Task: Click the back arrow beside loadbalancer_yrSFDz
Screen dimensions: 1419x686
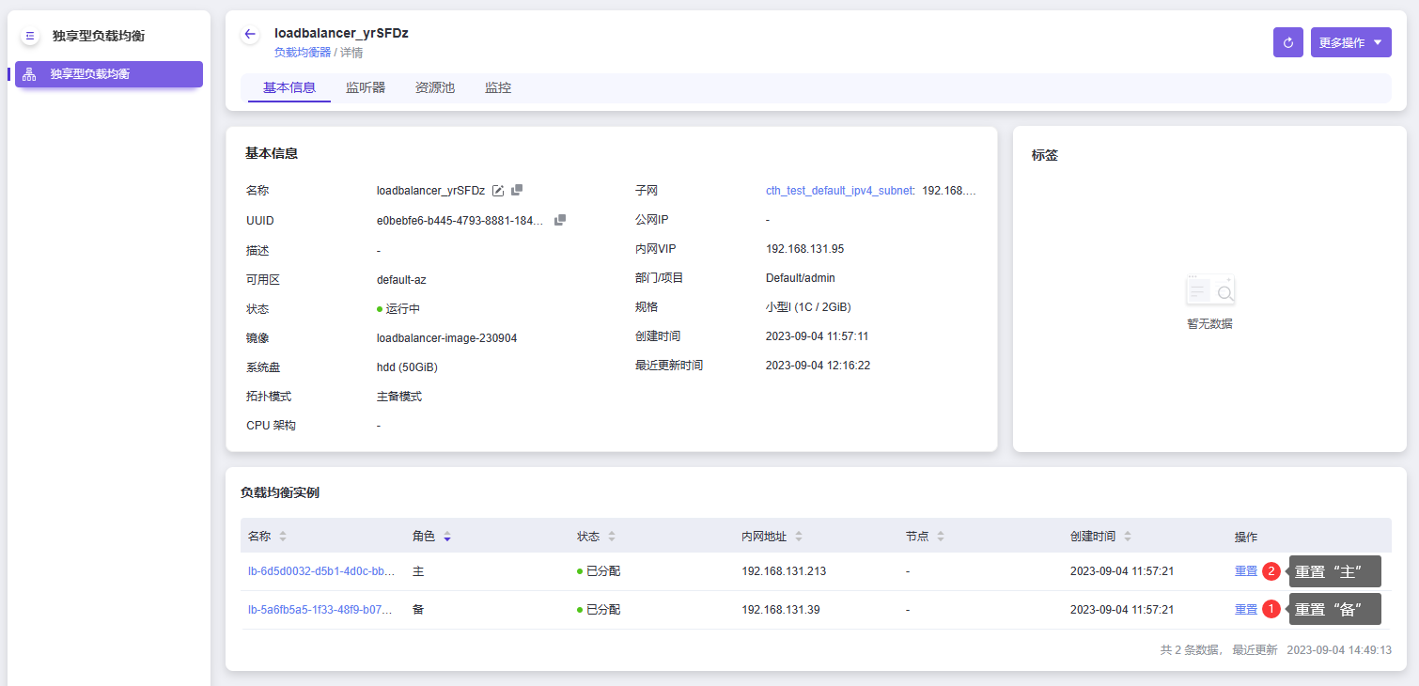Action: (250, 34)
